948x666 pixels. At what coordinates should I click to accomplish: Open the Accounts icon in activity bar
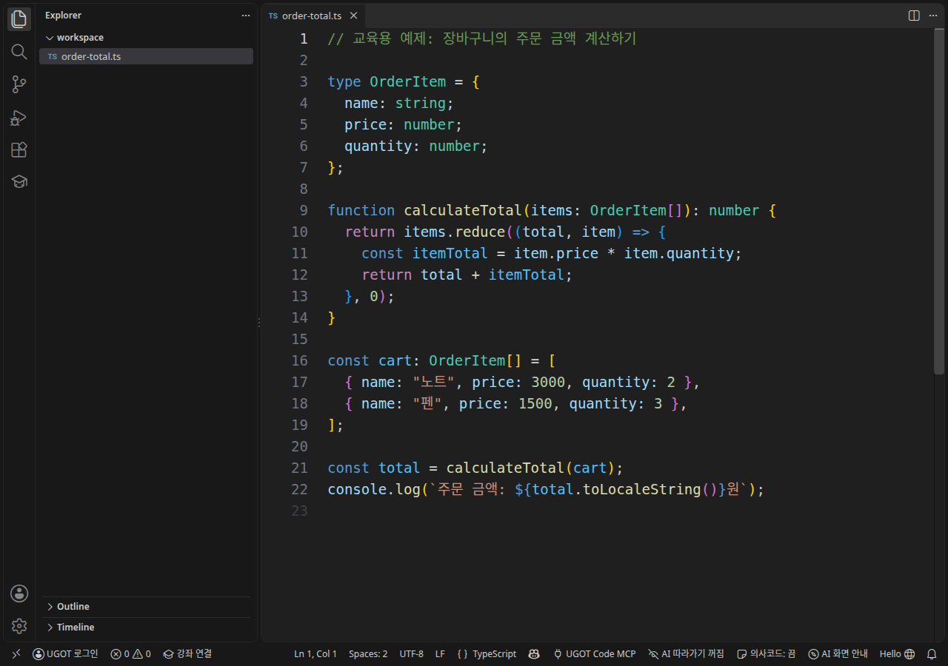pyautogui.click(x=19, y=593)
